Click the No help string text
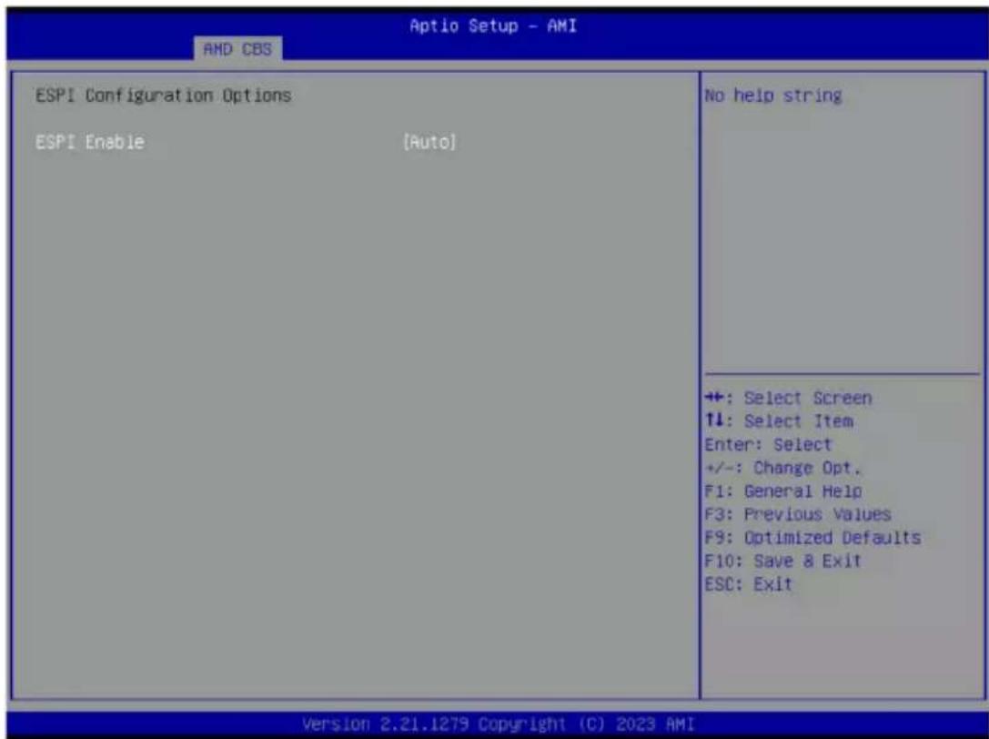989x739 pixels. [773, 96]
